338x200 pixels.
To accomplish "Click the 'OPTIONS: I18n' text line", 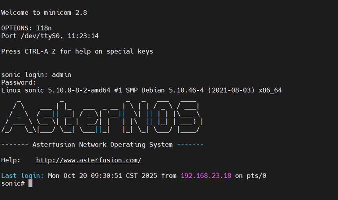I will 26,28.
